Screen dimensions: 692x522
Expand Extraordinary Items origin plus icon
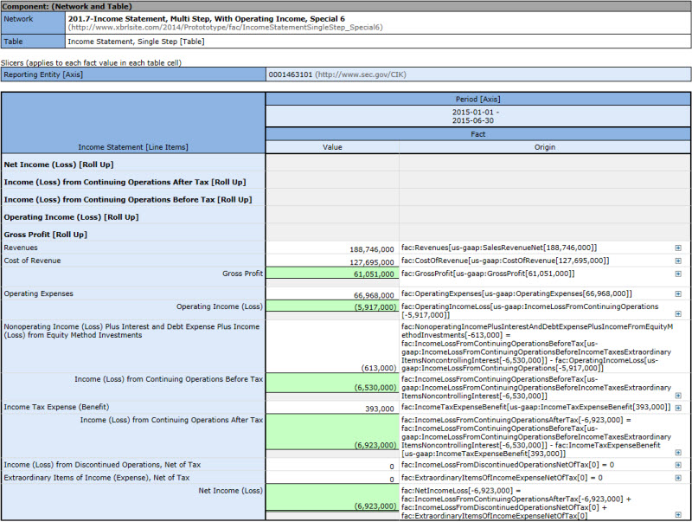click(678, 478)
